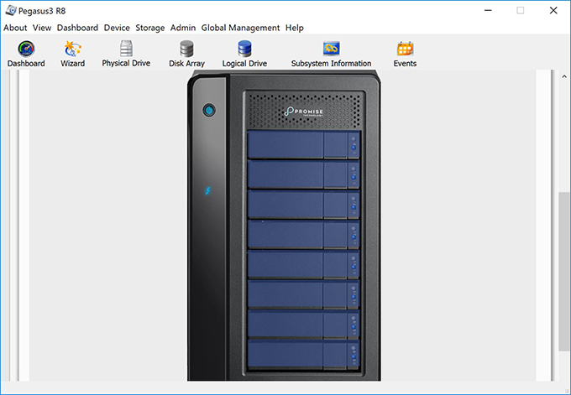Viewport: 571px width, 395px height.
Task: Select the first (top) drive bay
Action: [304, 144]
